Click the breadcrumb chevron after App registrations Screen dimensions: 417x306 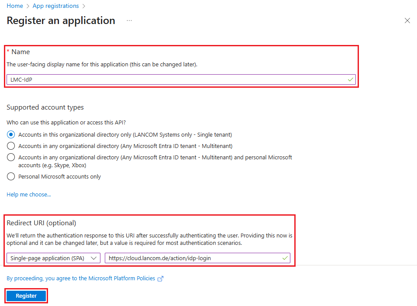84,6
